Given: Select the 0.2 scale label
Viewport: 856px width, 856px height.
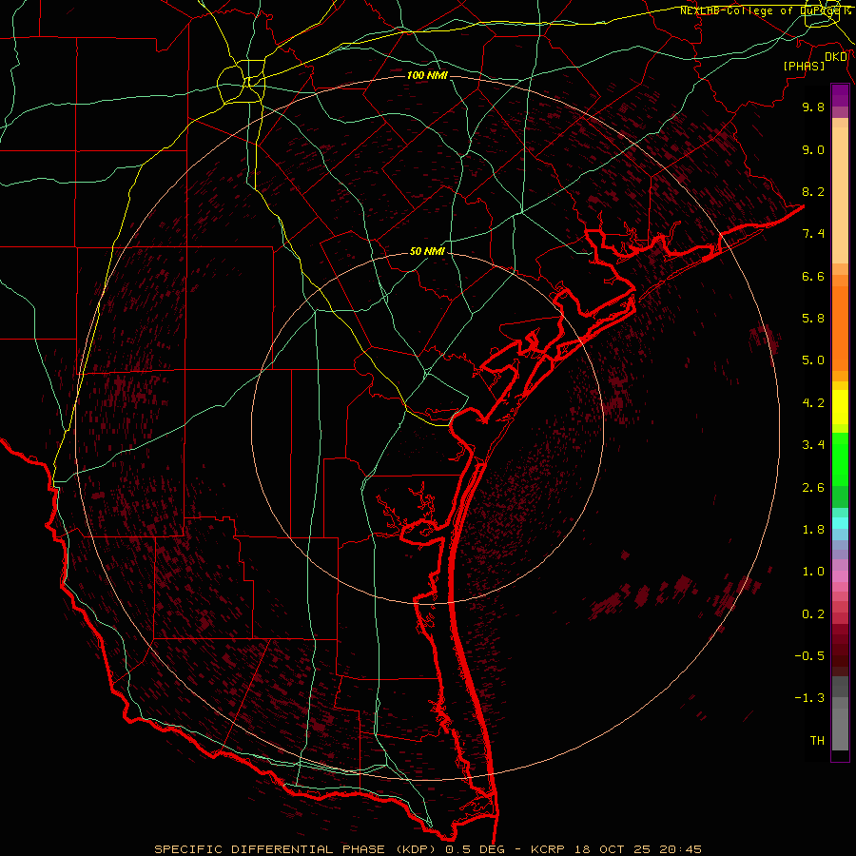Looking at the screenshot, I should click(813, 614).
